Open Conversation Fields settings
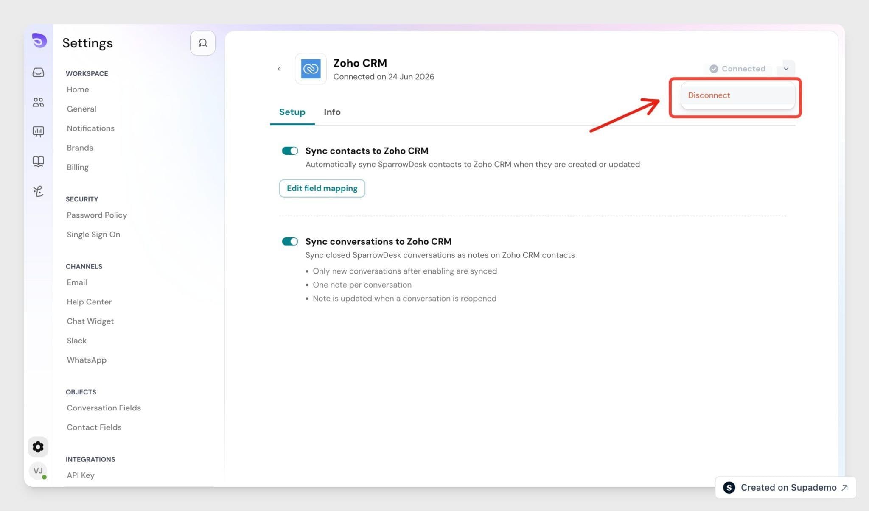 click(x=104, y=408)
